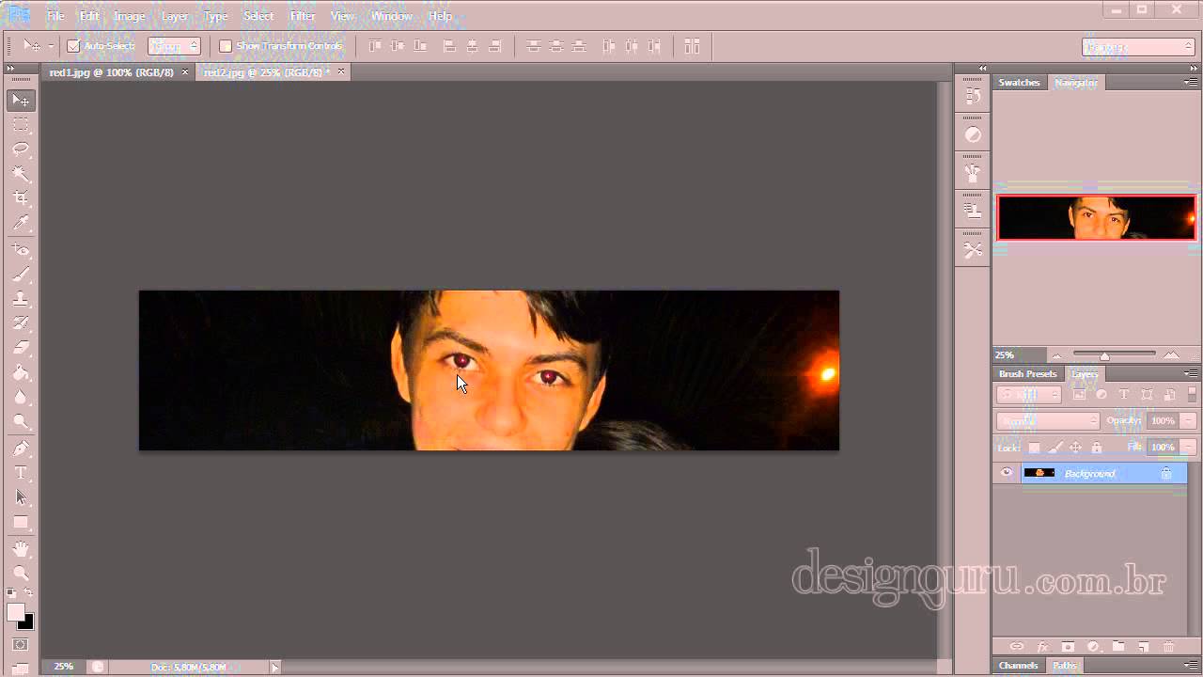
Task: Click the foreground color swatch
Action: (16, 612)
